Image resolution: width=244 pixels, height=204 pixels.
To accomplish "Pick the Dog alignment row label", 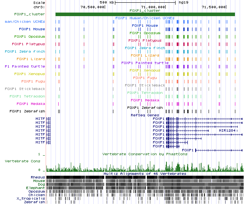I will [x=41, y=184].
